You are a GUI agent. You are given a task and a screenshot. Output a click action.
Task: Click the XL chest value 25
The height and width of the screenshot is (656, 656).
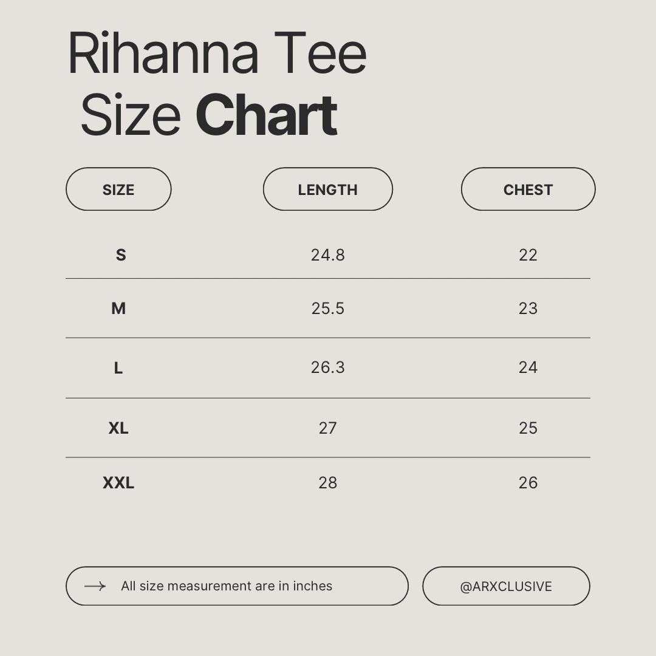point(528,428)
